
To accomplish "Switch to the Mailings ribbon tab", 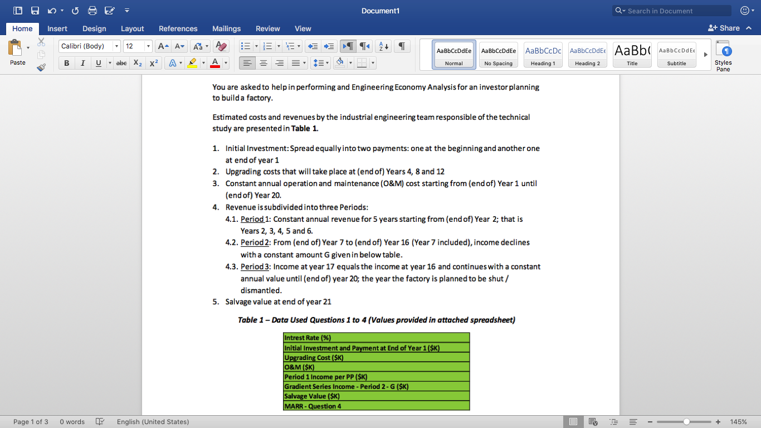I will point(226,28).
